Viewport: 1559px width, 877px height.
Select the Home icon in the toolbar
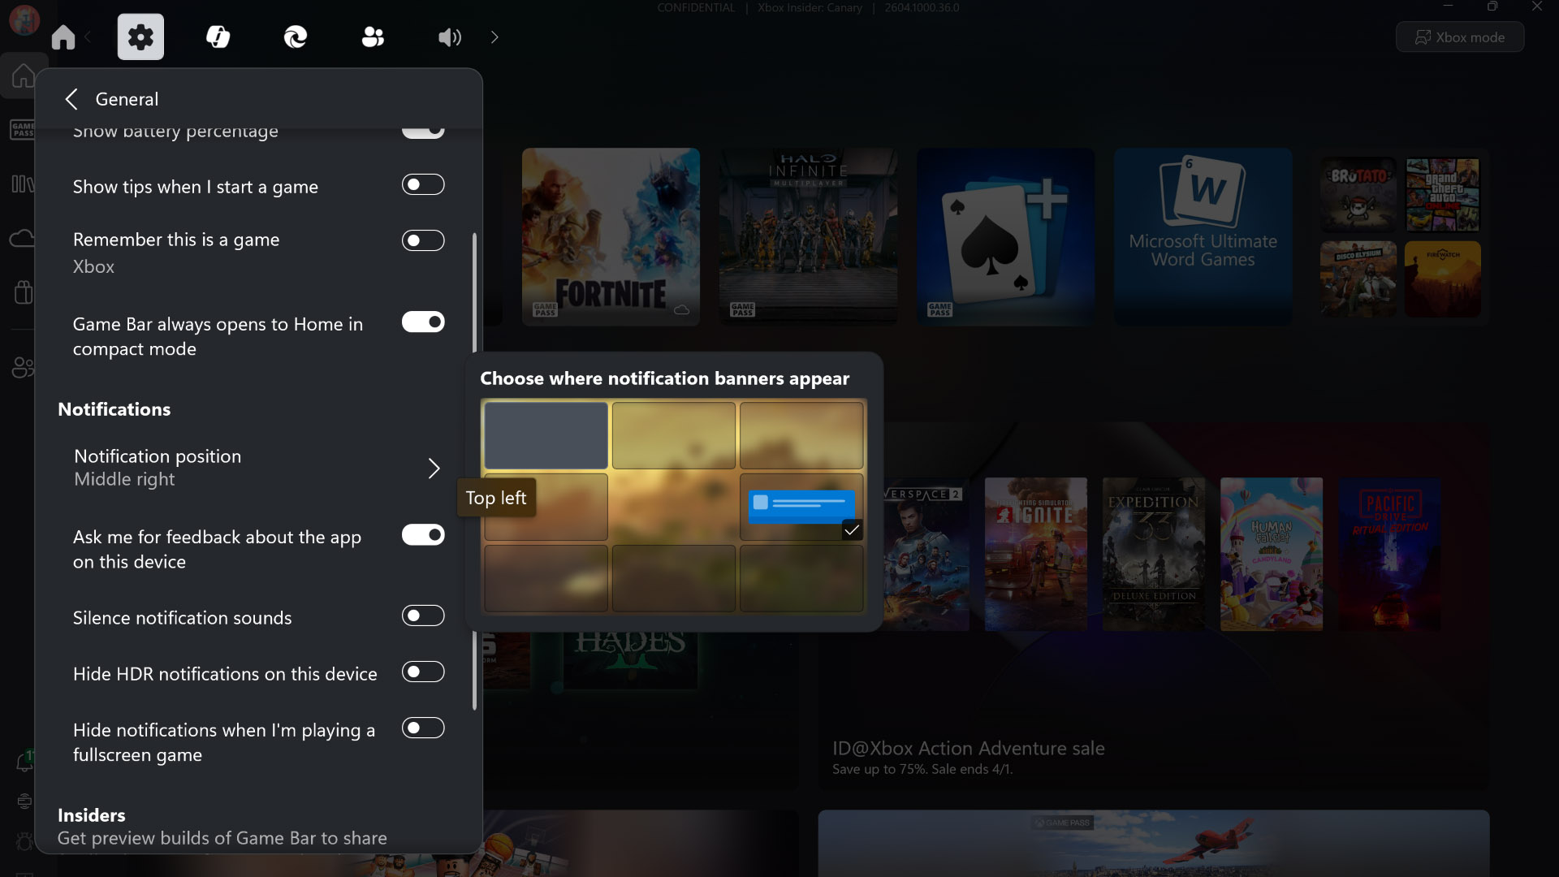pyautogui.click(x=62, y=37)
